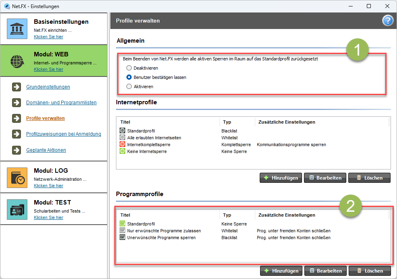Open the Domänen- und Programmlisten page
Screen dimensions: 397x279
pyautogui.click(x=61, y=103)
